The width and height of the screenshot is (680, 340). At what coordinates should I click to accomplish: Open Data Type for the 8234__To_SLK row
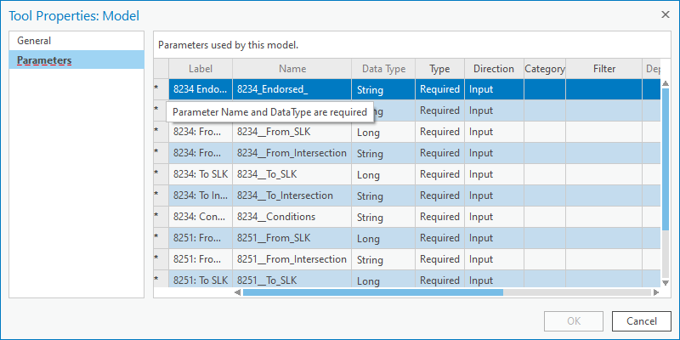pyautogui.click(x=383, y=174)
